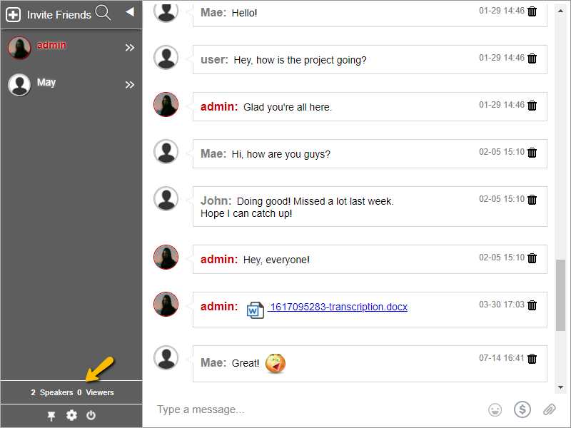Open Invite Friends
Image resolution: width=571 pixels, height=428 pixels.
59,15
